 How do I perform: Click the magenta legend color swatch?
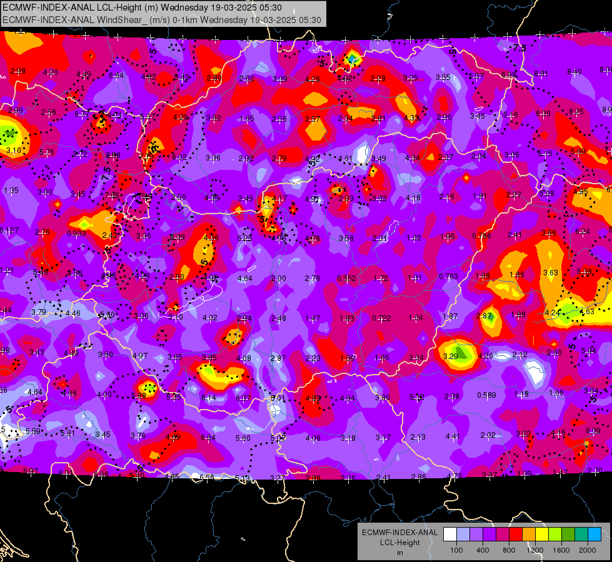pos(503,535)
